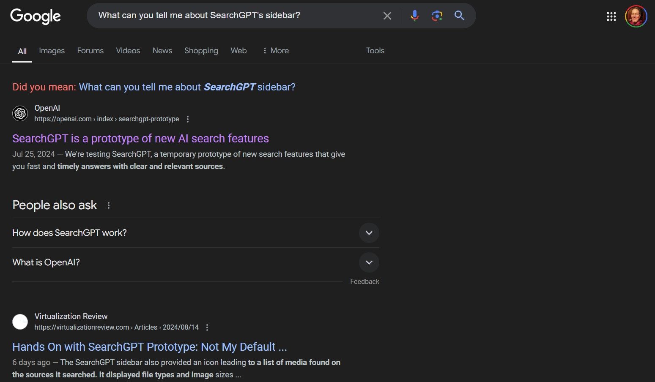The image size is (655, 382).
Task: Click the virtualizationreview.com result URL
Action: pyautogui.click(x=116, y=327)
